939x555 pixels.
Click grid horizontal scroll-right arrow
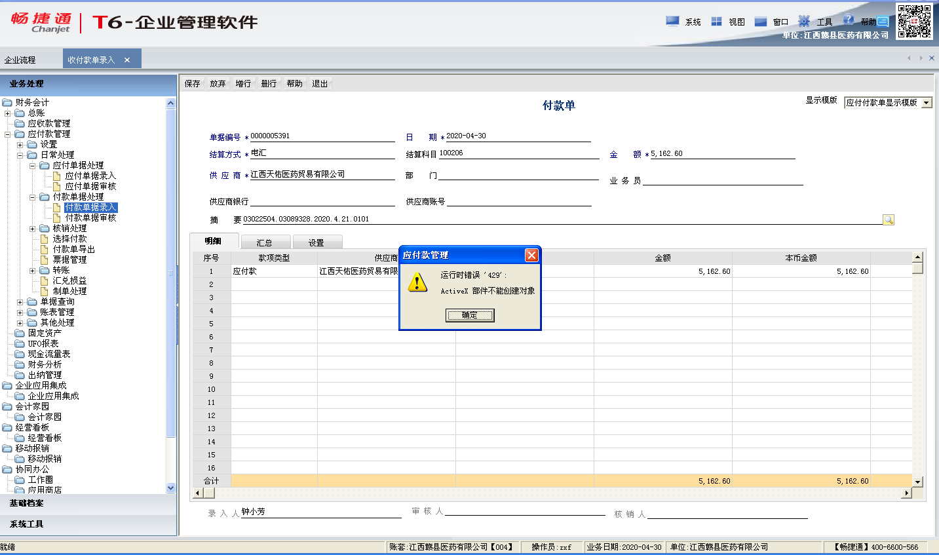[907, 493]
